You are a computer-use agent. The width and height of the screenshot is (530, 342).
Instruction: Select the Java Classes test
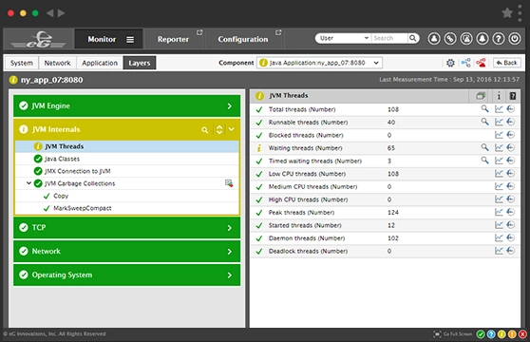point(127,159)
